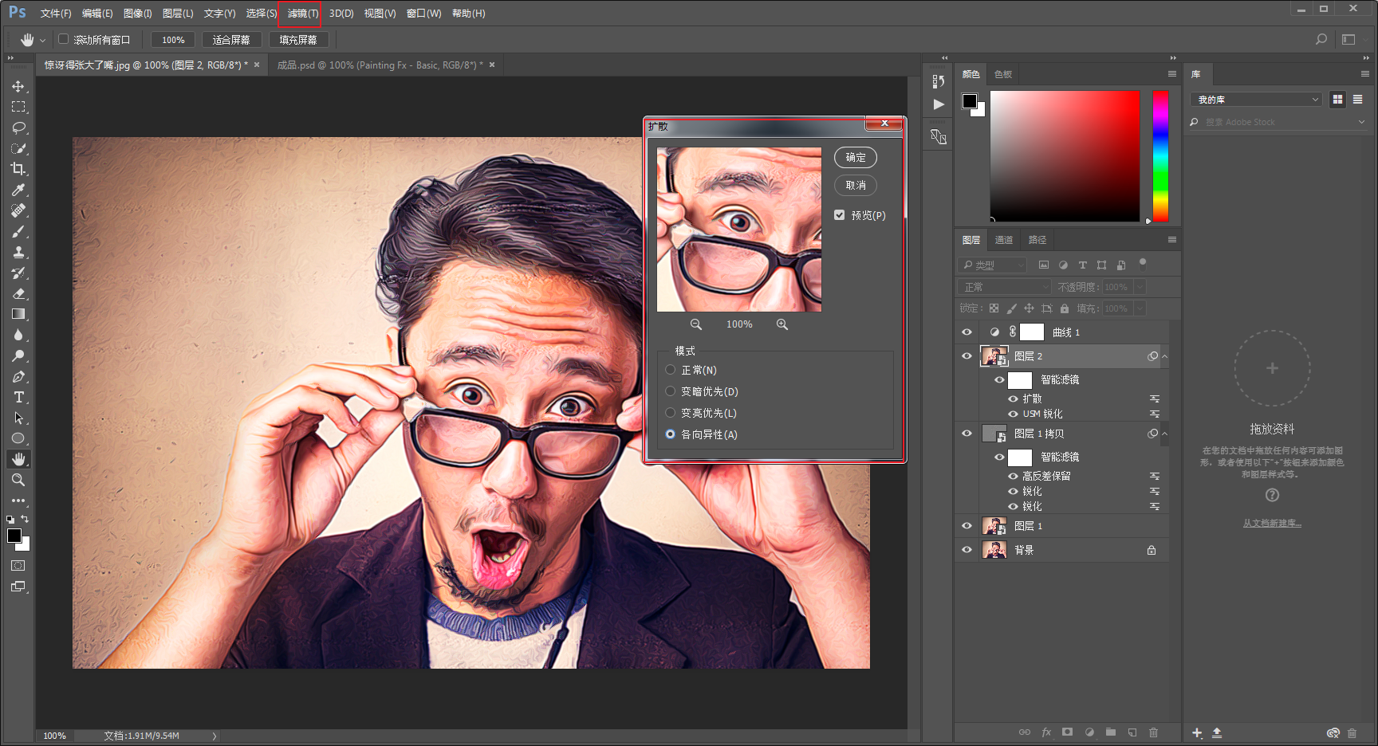
Task: Click the 适合屏幕 button
Action: tap(231, 40)
